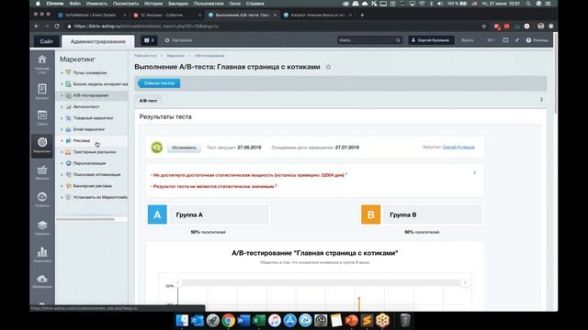Collapse the A/B-тест tab section arrow
This screenshot has height=330, width=588.
click(x=541, y=100)
